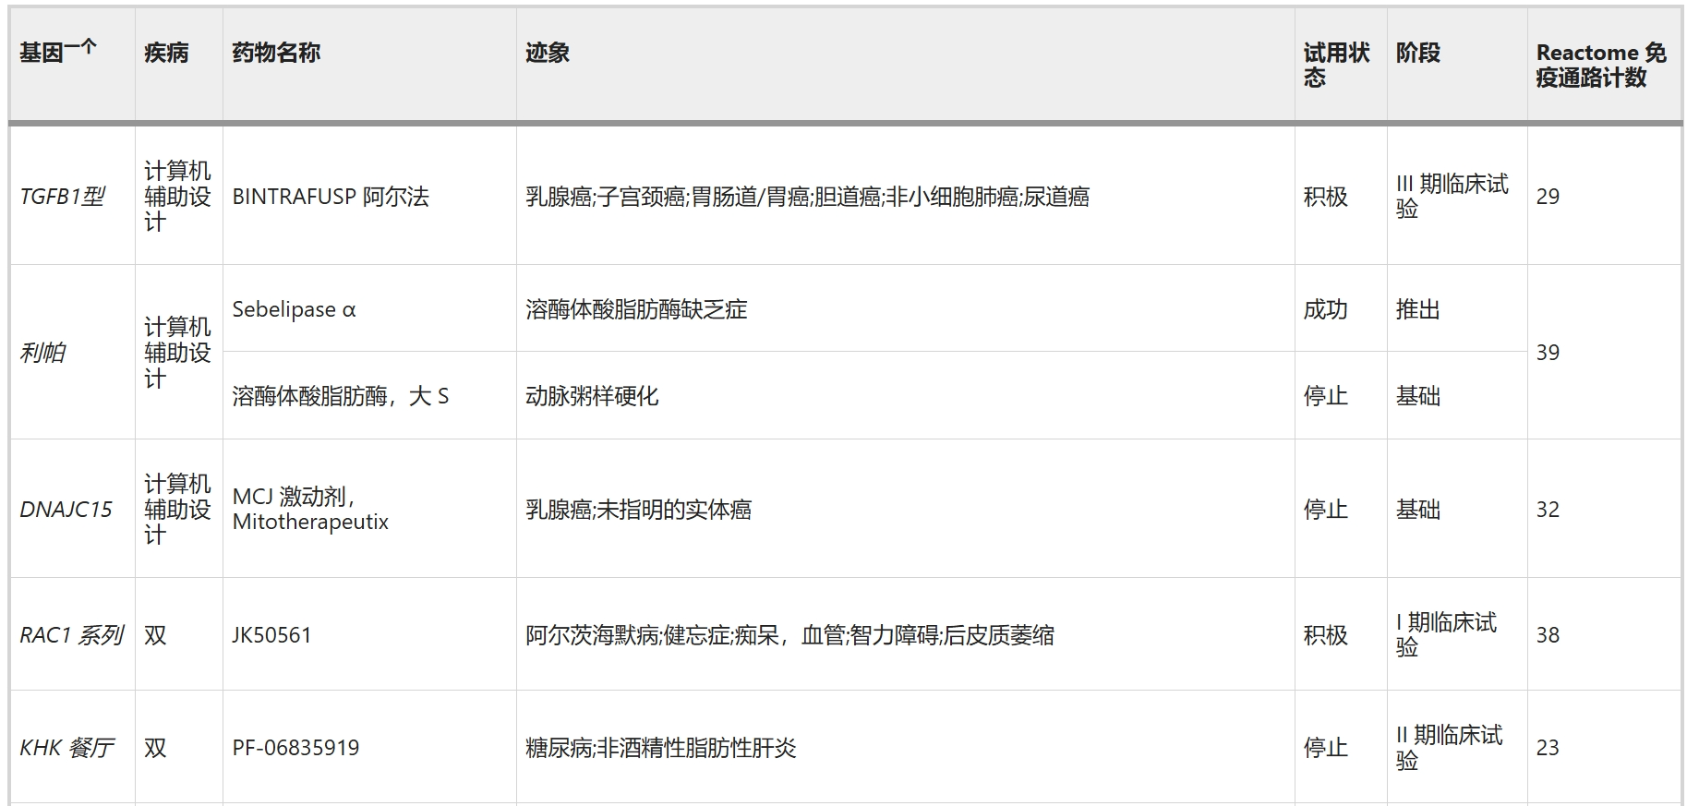
Task: Select the 药物名称 column header
Action: coord(276,53)
